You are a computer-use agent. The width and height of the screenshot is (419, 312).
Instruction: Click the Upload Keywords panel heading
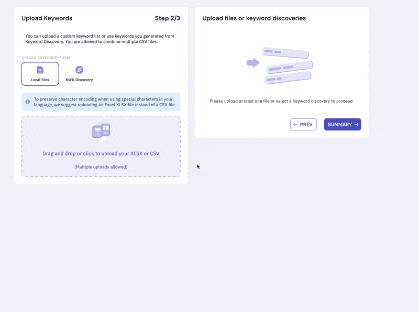point(47,18)
